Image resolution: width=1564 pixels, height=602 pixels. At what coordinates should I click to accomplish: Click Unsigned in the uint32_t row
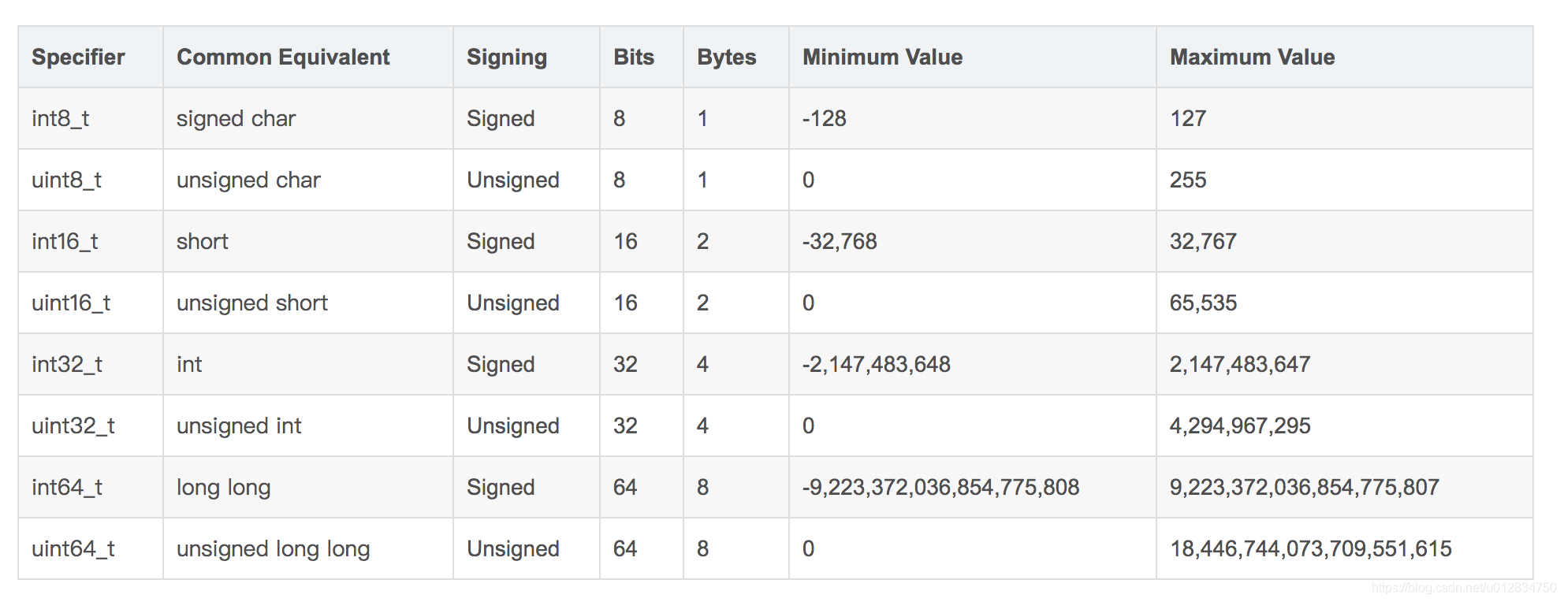(513, 425)
